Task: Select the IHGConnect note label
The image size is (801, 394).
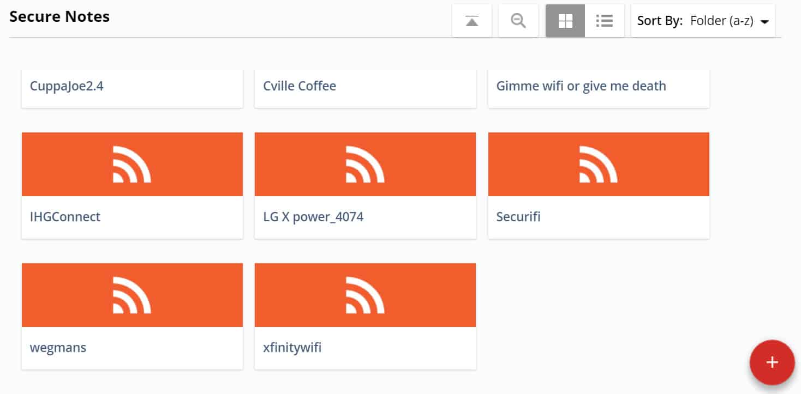Action: [x=65, y=217]
